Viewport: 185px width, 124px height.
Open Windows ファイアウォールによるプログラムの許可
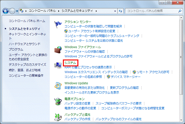[x=99, y=56]
